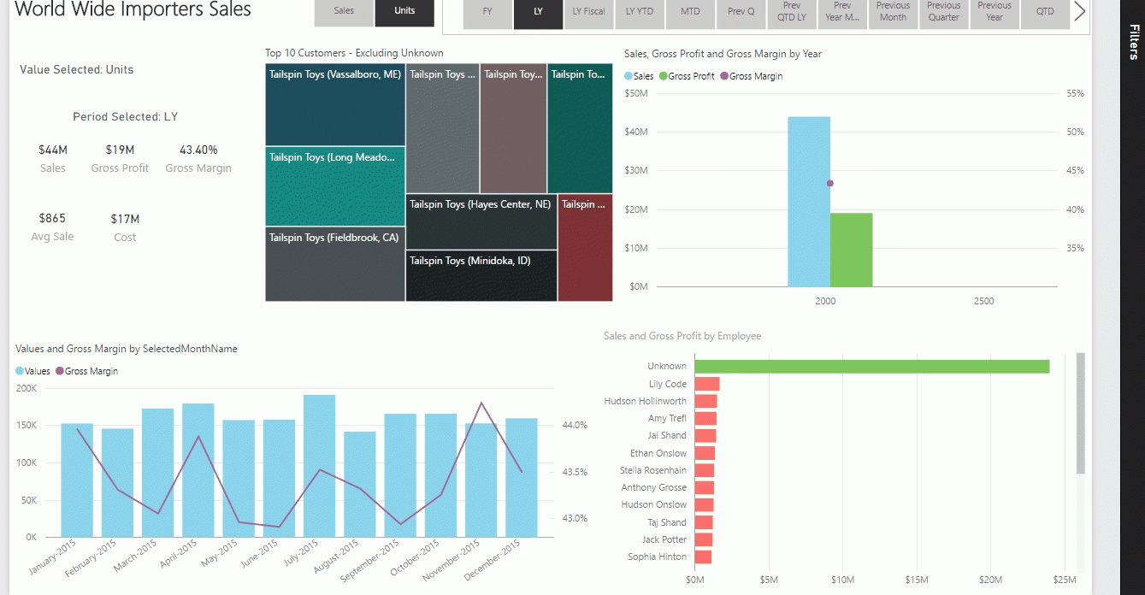
Task: Pick the LY Fiscal period
Action: point(589,13)
